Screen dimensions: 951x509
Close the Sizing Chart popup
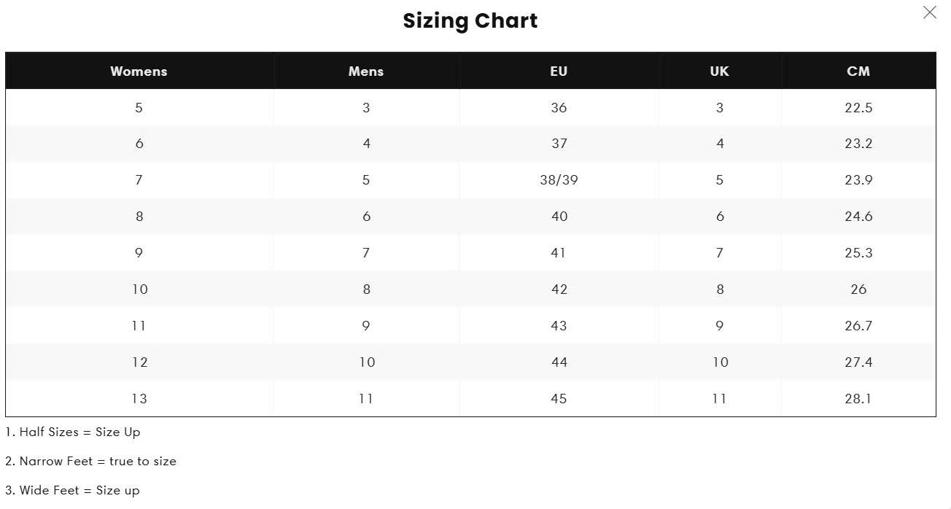pyautogui.click(x=929, y=12)
